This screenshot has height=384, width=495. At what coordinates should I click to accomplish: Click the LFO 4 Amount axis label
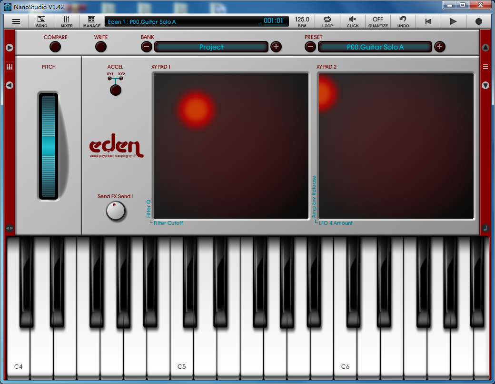click(x=336, y=223)
